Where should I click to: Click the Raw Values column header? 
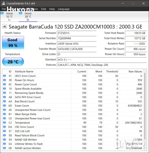coord(131,71)
